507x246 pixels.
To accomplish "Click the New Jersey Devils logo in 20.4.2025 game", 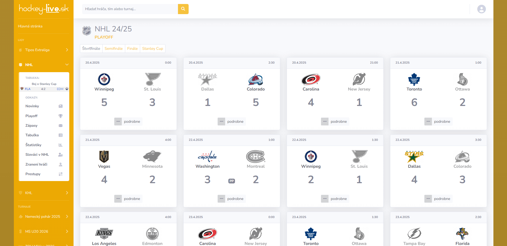I will [359, 79].
